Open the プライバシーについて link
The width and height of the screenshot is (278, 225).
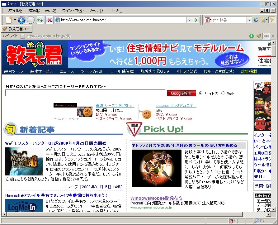click(66, 119)
